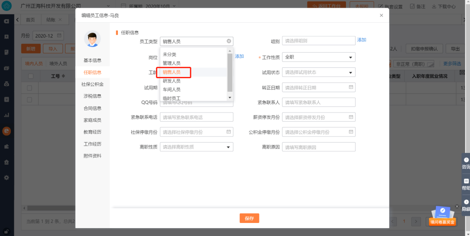Focus the 紧急联系人 input field
The width and height of the screenshot is (470, 236).
319,102
